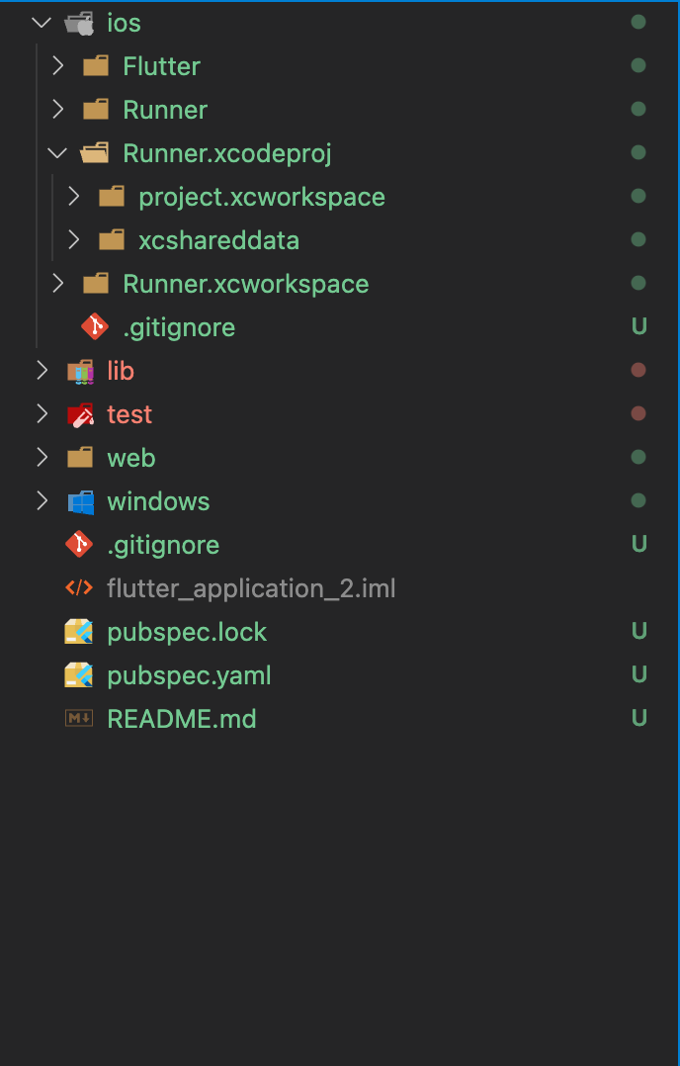Open the project.xcworkspace folder entry
The width and height of the screenshot is (680, 1066).
[x=262, y=196]
